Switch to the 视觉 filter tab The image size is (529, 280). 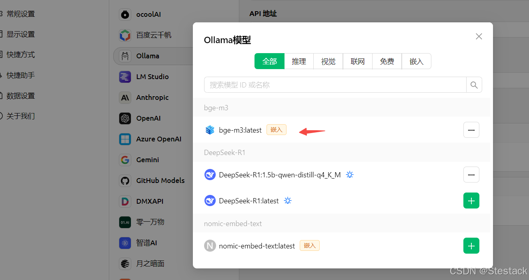tap(329, 61)
